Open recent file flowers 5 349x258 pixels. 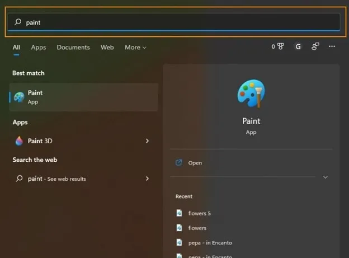199,213
